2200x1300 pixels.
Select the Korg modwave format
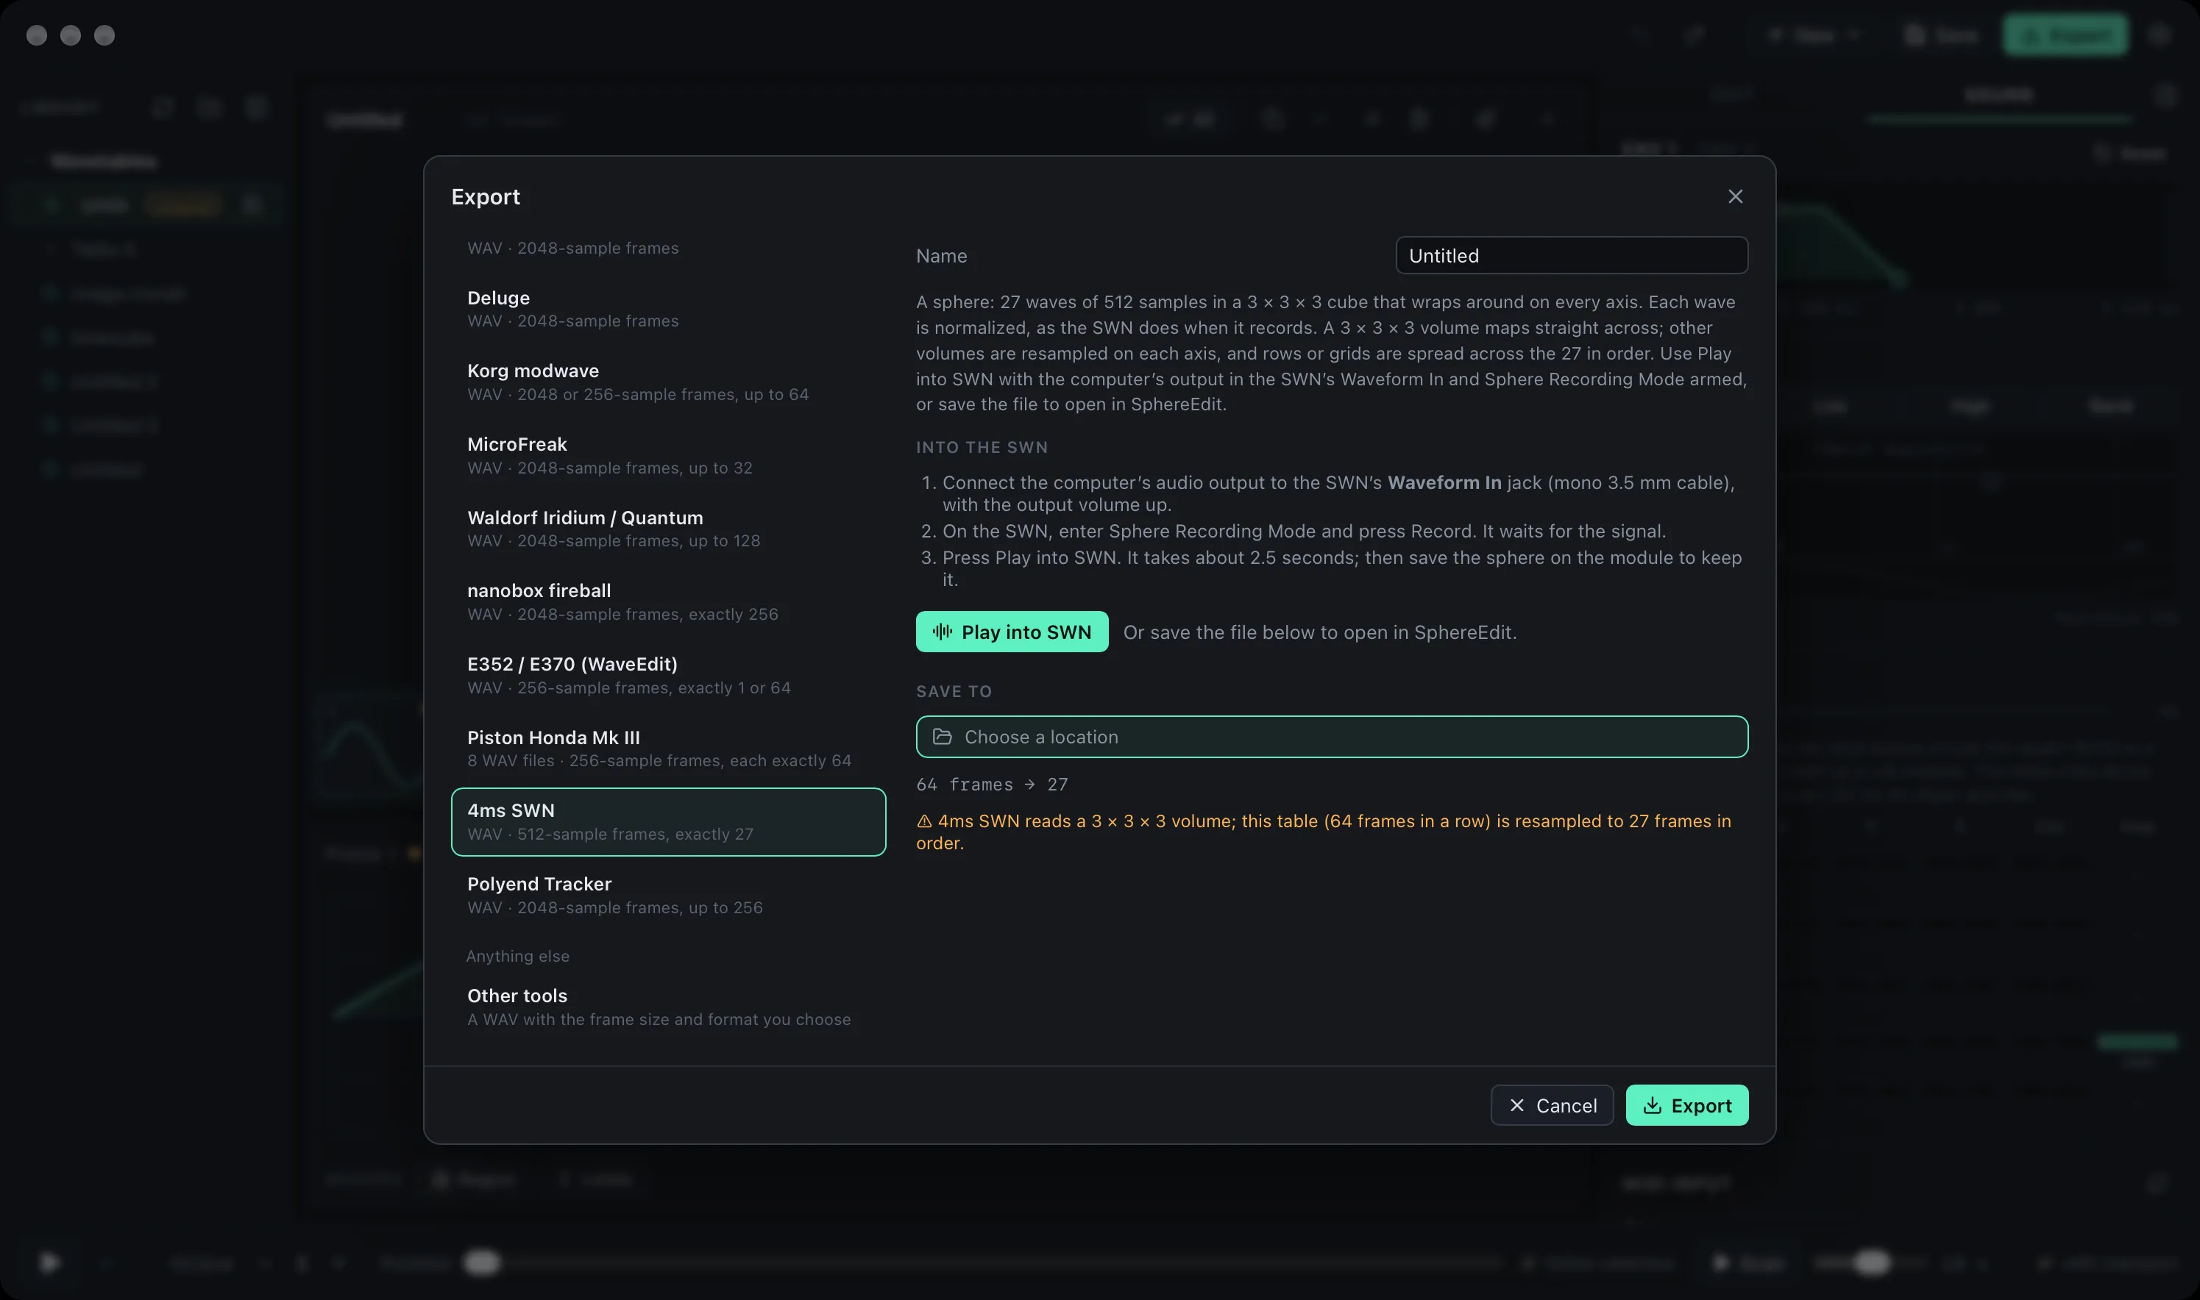[x=668, y=382]
